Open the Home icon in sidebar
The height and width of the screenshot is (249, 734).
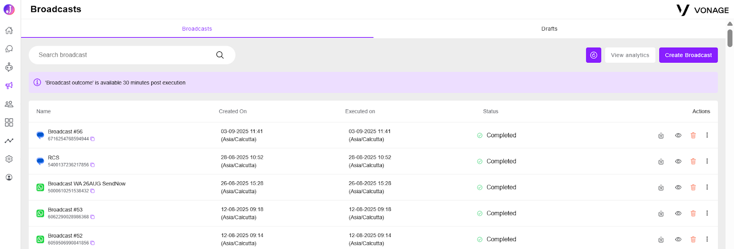click(x=9, y=31)
